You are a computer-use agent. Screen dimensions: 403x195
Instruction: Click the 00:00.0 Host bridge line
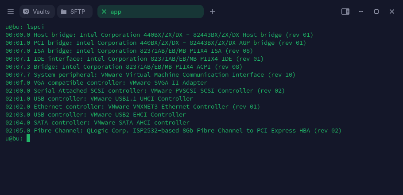point(159,35)
